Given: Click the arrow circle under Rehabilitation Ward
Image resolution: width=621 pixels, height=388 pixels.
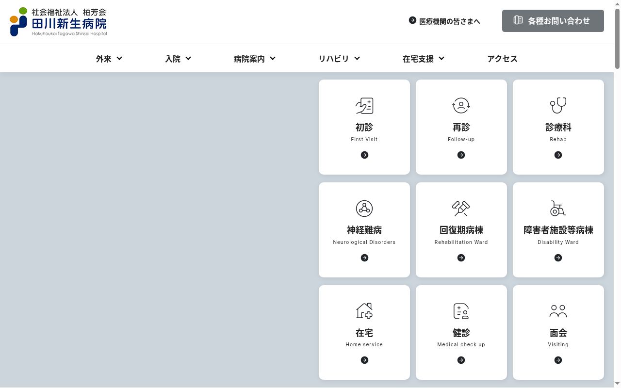Looking at the screenshot, I should [461, 258].
